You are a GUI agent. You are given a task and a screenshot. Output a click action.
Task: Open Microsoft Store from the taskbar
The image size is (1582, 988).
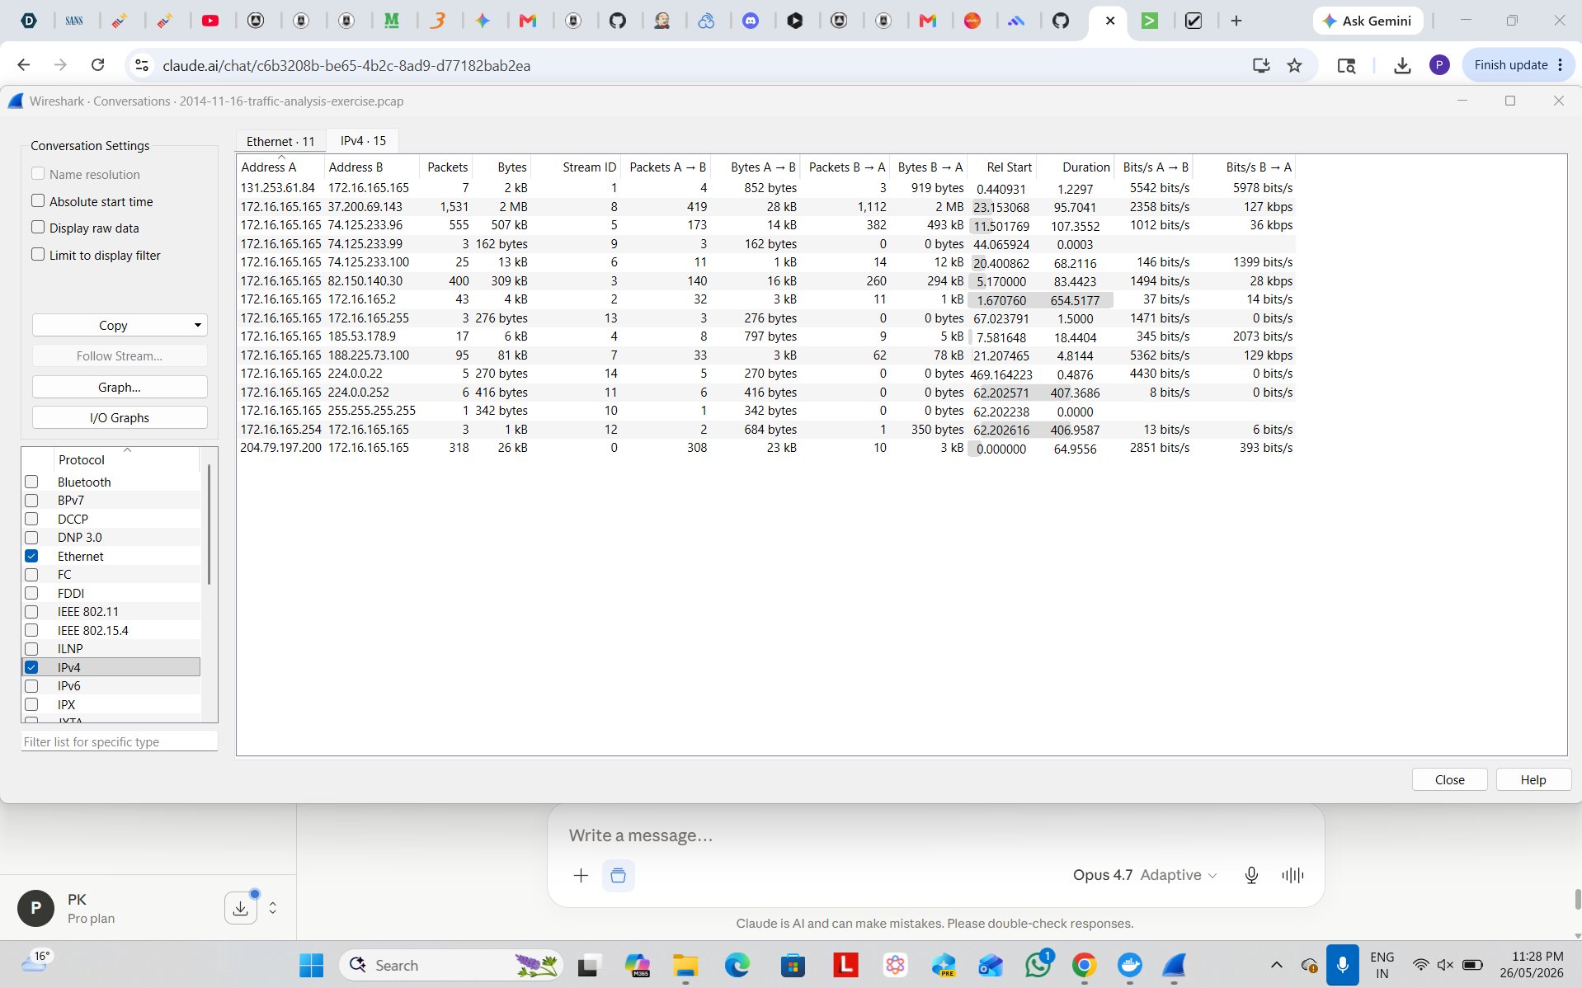click(x=793, y=965)
